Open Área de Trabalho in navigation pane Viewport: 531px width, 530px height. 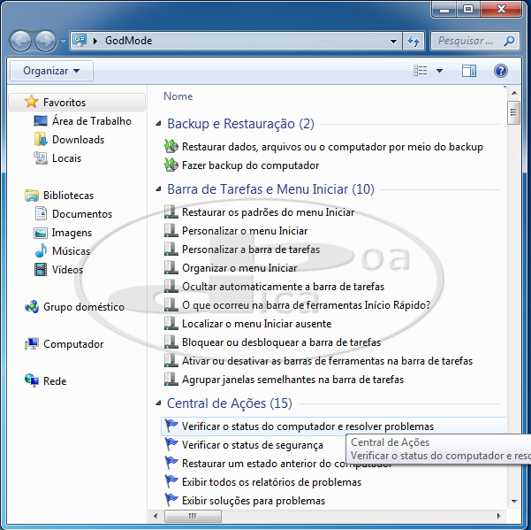(91, 121)
